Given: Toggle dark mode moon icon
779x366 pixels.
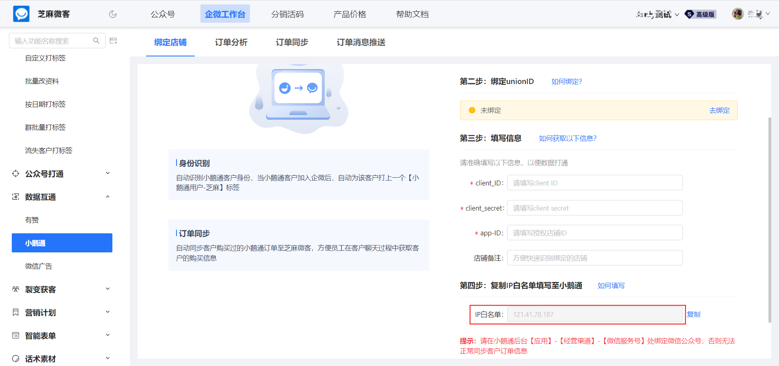Looking at the screenshot, I should pyautogui.click(x=113, y=14).
